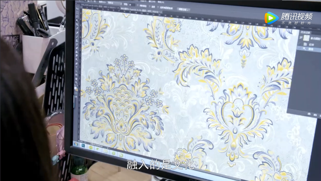Image resolution: width=321 pixels, height=181 pixels.
Task: Select the Rectangle shape tool
Action: click(x=76, y=75)
